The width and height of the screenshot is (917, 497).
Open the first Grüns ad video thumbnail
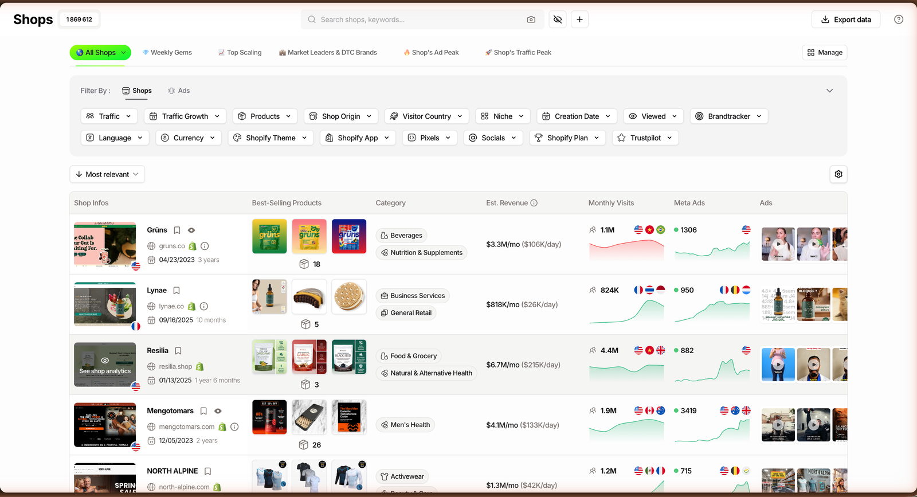[x=778, y=244]
